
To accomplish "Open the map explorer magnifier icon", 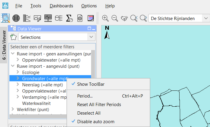I will [6, 18].
